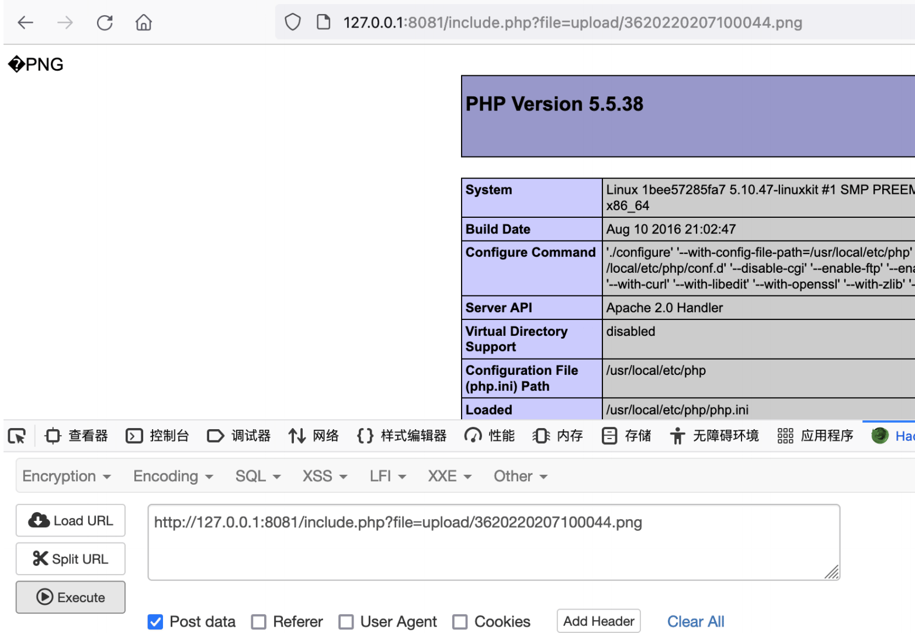Image resolution: width=915 pixels, height=633 pixels.
Task: Tick the Cookies checkbox
Action: [460, 622]
